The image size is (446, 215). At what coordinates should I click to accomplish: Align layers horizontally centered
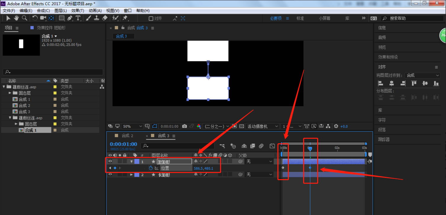pyautogui.click(x=392, y=84)
